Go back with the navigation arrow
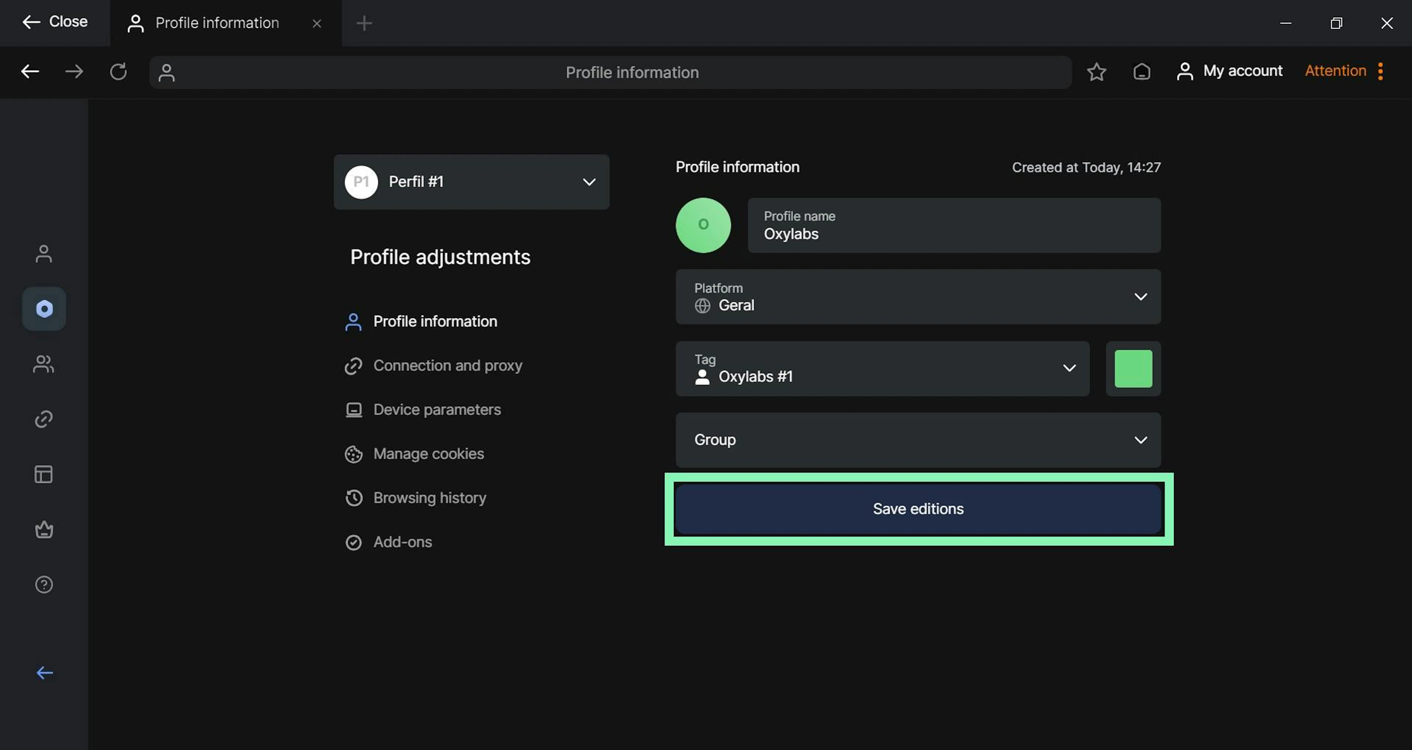1412x750 pixels. point(30,71)
